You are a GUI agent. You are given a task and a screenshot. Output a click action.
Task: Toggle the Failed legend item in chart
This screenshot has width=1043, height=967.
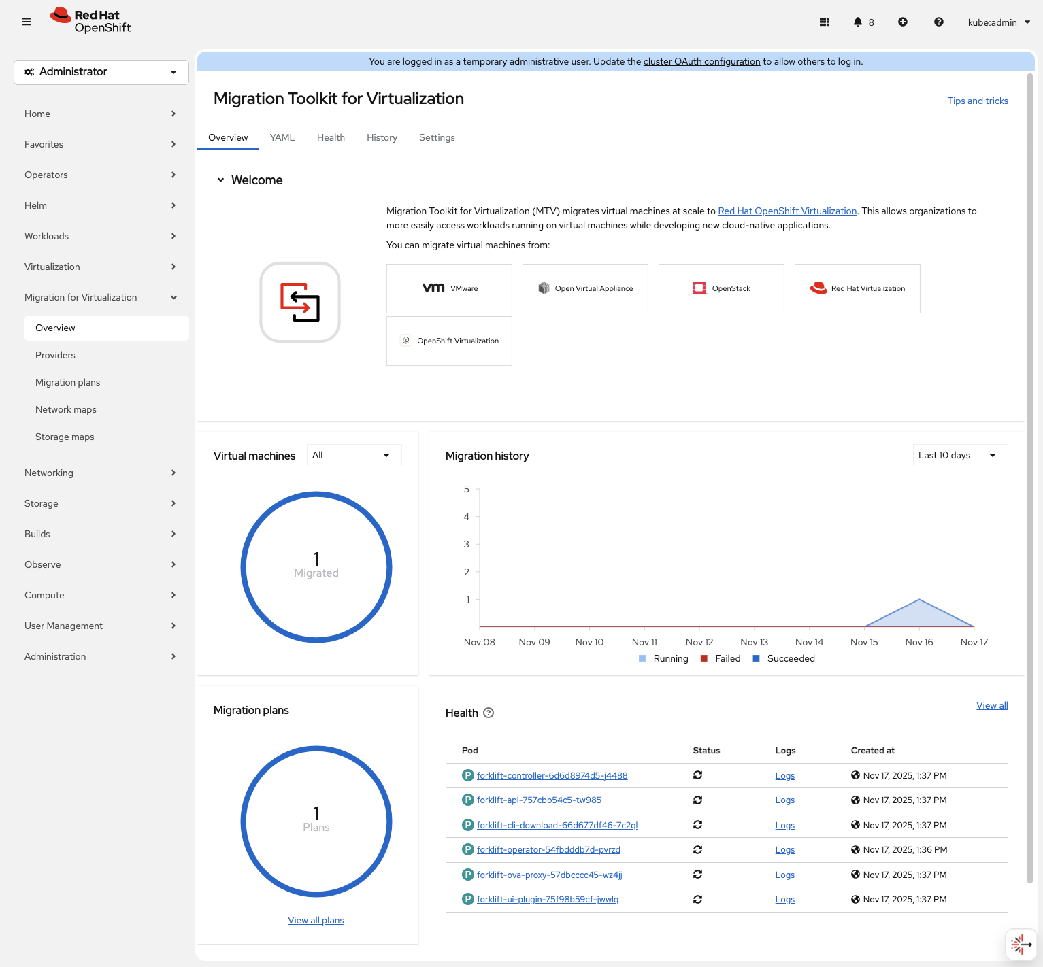click(x=727, y=658)
